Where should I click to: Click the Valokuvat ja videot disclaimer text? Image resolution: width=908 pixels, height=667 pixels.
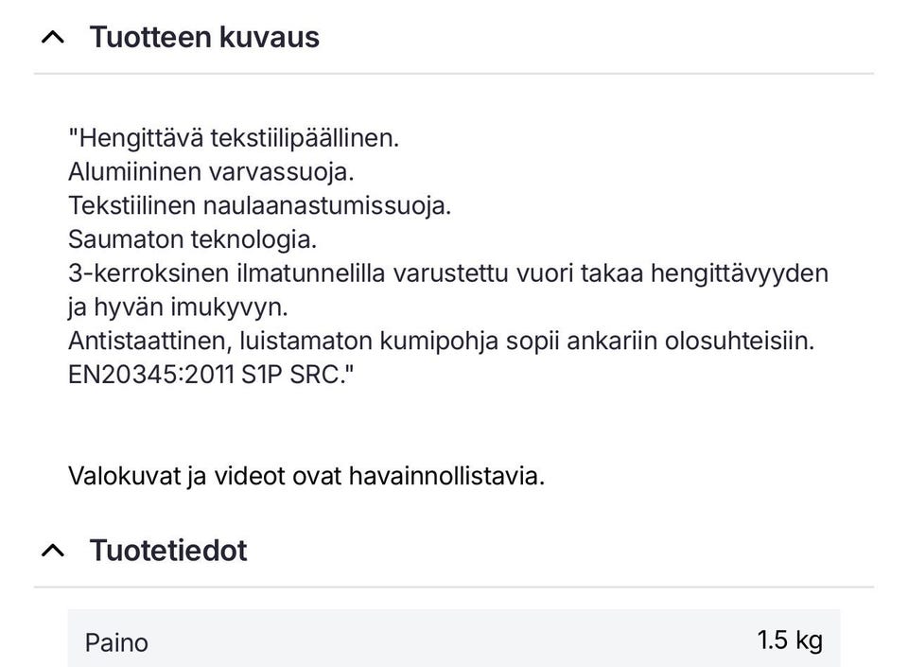point(306,476)
